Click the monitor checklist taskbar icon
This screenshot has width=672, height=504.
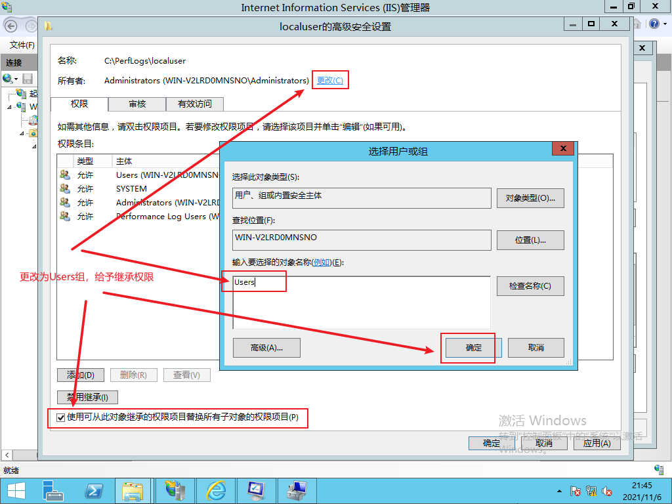tap(257, 491)
